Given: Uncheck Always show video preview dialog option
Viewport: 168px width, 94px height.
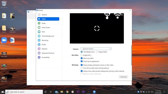Looking at the screenshot, I should point(82,71).
